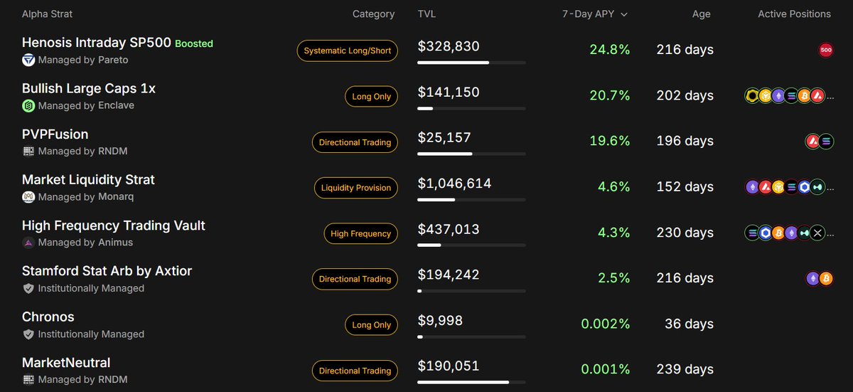Click the BNB icon in Market Liquidity Strat row
This screenshot has width=853, height=392.
click(x=778, y=187)
